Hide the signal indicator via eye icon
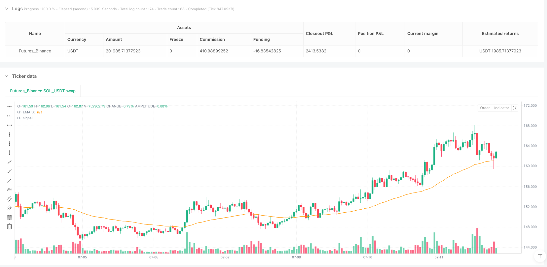Viewport: 547px width, 267px height. coord(19,118)
